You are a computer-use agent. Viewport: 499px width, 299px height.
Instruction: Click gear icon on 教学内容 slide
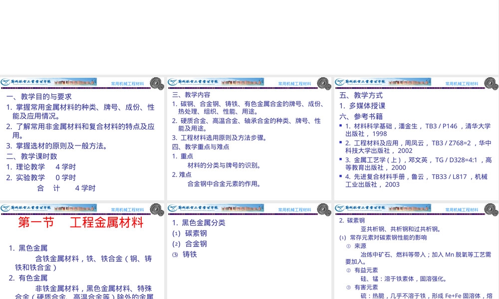coord(324,83)
